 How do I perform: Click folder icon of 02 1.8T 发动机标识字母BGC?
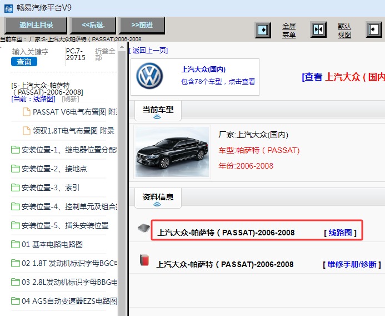coord(16,263)
